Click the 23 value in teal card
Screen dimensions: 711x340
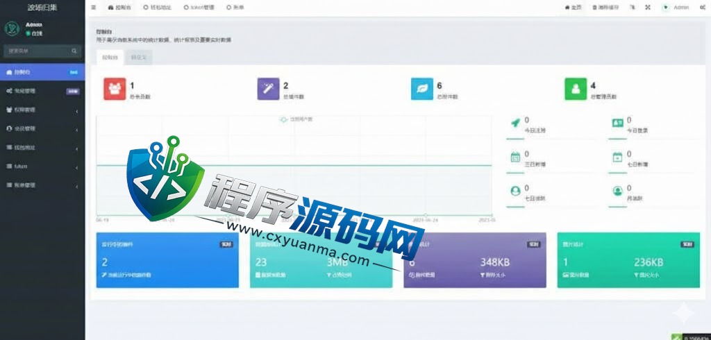pyautogui.click(x=261, y=262)
